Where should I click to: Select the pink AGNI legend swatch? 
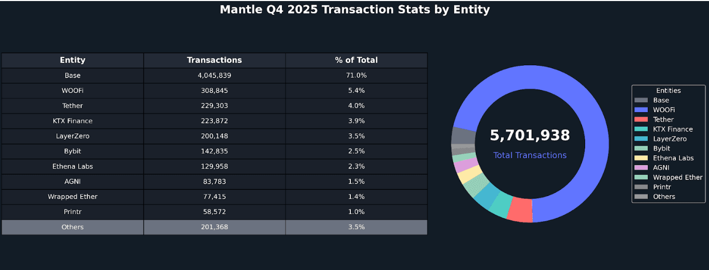(641, 168)
